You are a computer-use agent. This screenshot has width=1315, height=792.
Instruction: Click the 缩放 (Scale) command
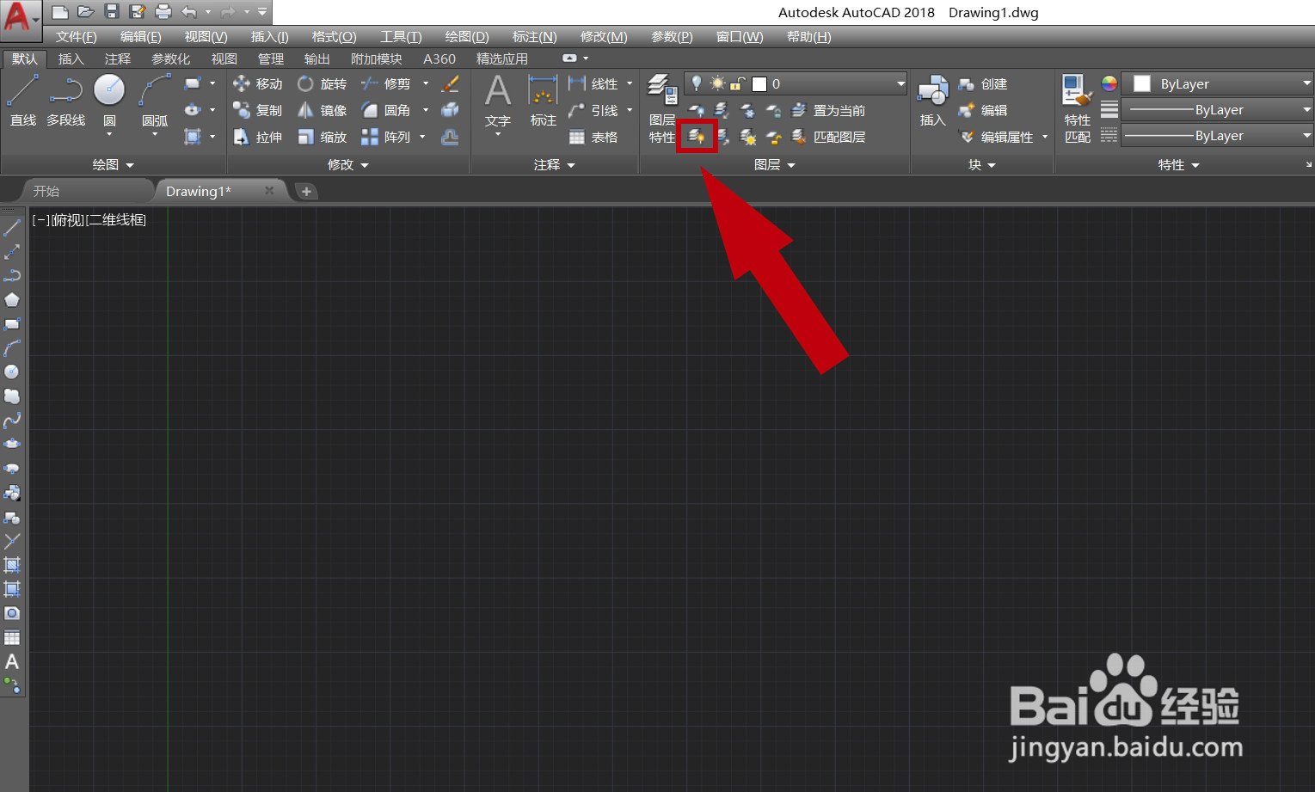322,137
